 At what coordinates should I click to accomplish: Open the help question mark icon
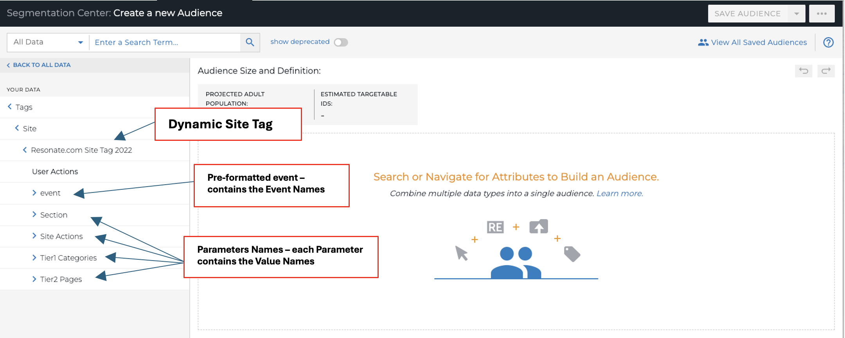tap(828, 42)
